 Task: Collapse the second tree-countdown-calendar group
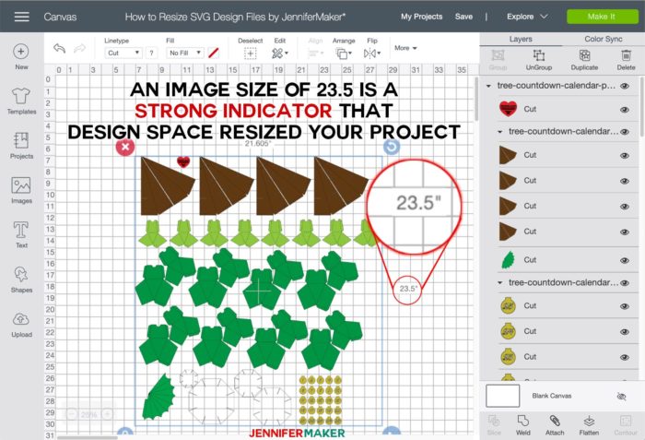[x=499, y=132]
